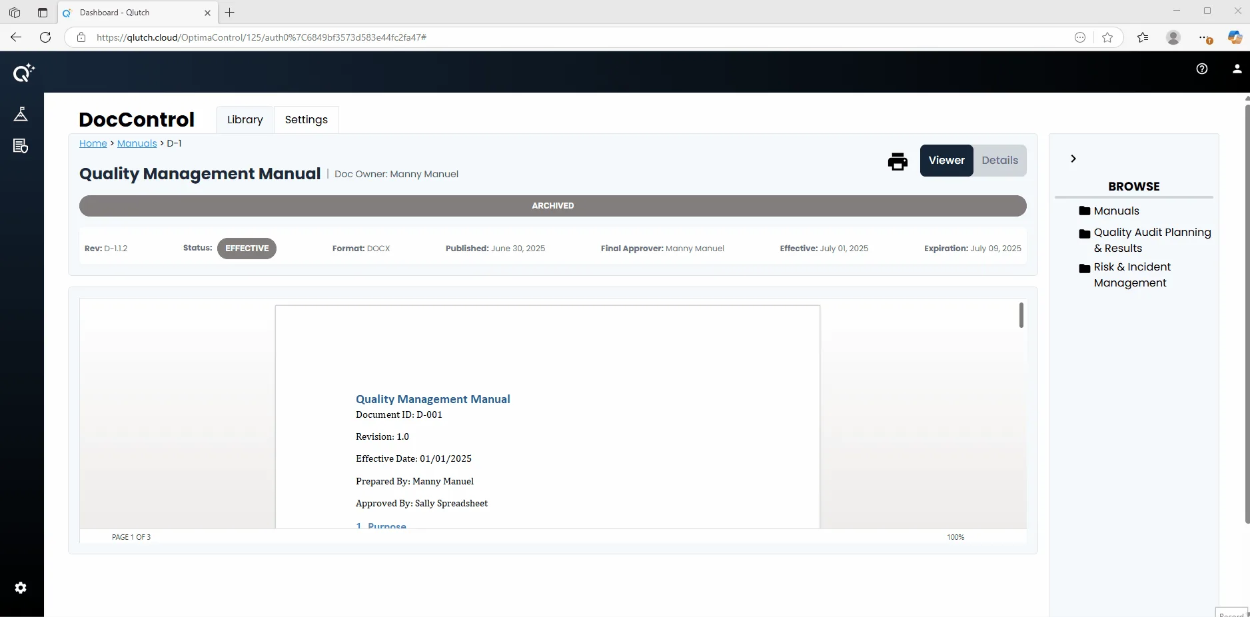This screenshot has height=617, width=1250.
Task: Open browser settings and more menu
Action: pos(1205,38)
